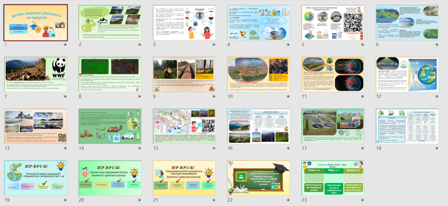
Task: Select slide 17 water treatment plant thumbnail
Action: 333,127
